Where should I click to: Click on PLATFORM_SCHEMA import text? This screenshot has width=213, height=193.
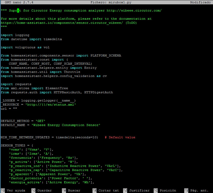click(x=106, y=55)
